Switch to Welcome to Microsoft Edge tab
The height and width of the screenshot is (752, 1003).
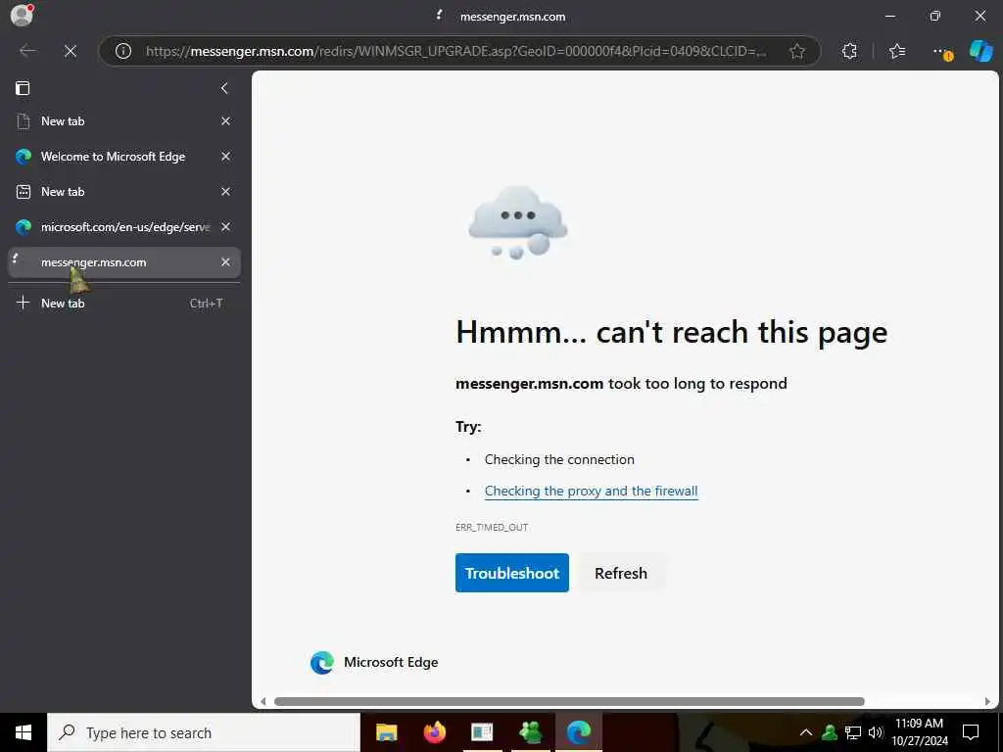point(124,157)
